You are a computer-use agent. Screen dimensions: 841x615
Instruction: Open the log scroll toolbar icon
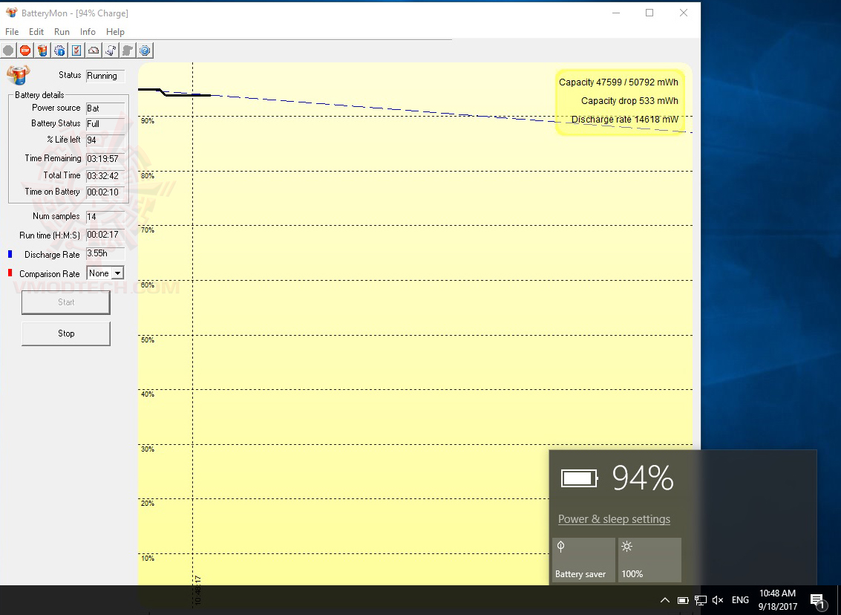(111, 51)
